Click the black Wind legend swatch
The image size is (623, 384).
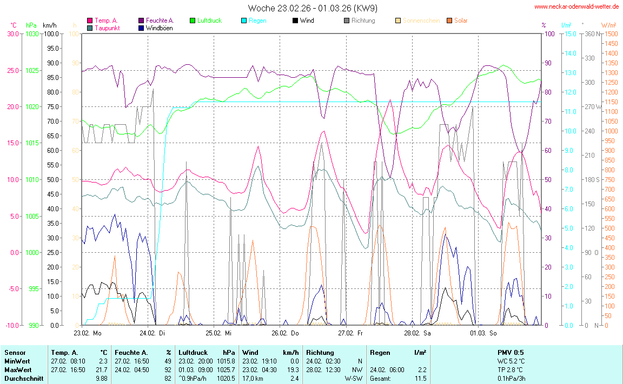[295, 21]
